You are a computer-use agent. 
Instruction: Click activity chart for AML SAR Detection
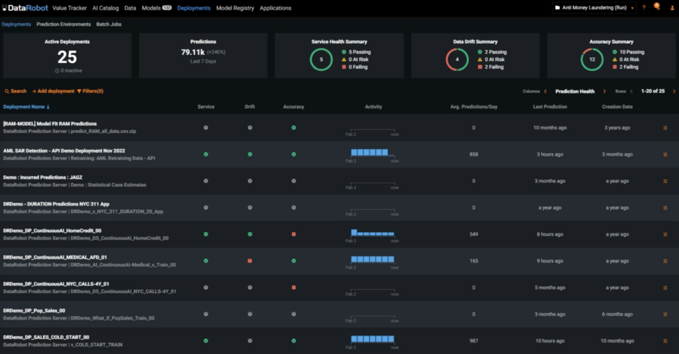tap(373, 154)
